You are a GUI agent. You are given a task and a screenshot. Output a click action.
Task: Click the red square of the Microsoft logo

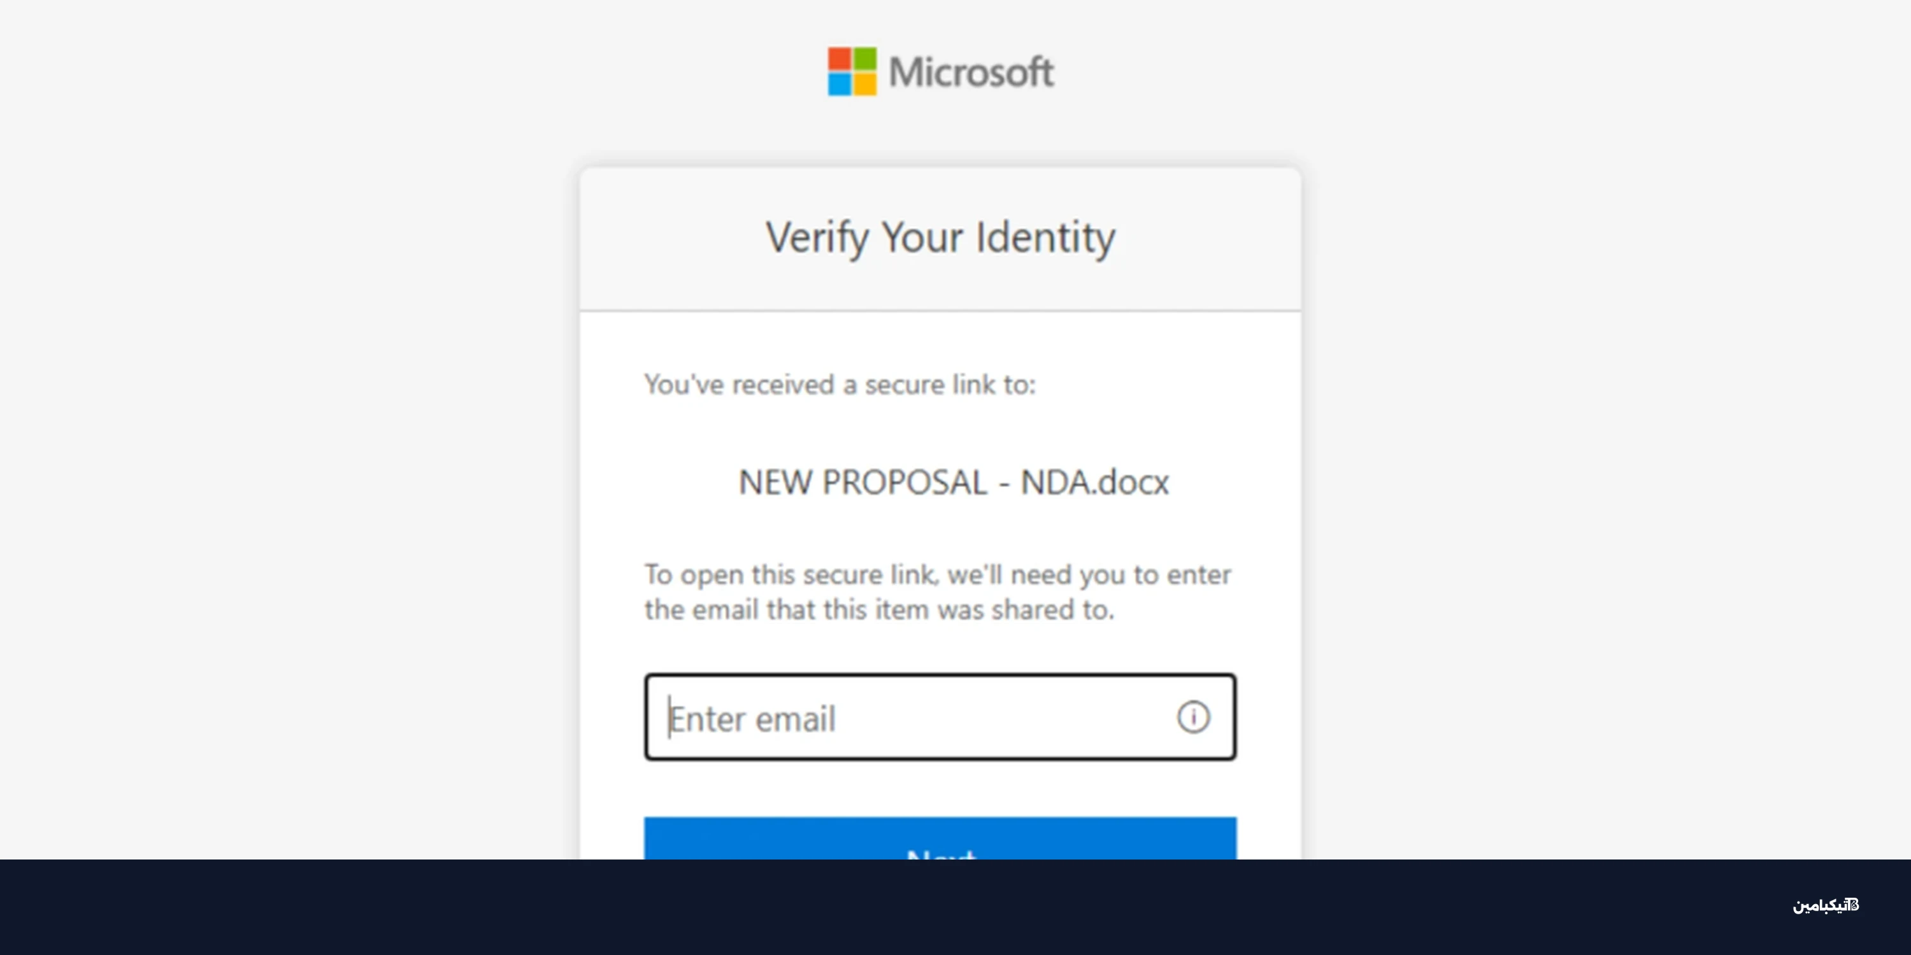[839, 59]
